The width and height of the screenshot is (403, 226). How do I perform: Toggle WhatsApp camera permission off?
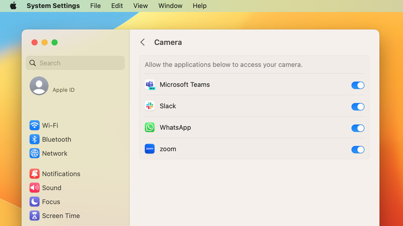358,128
